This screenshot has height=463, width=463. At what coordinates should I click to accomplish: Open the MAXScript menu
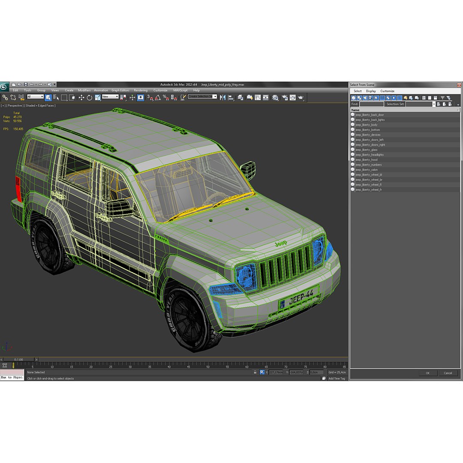click(x=180, y=90)
